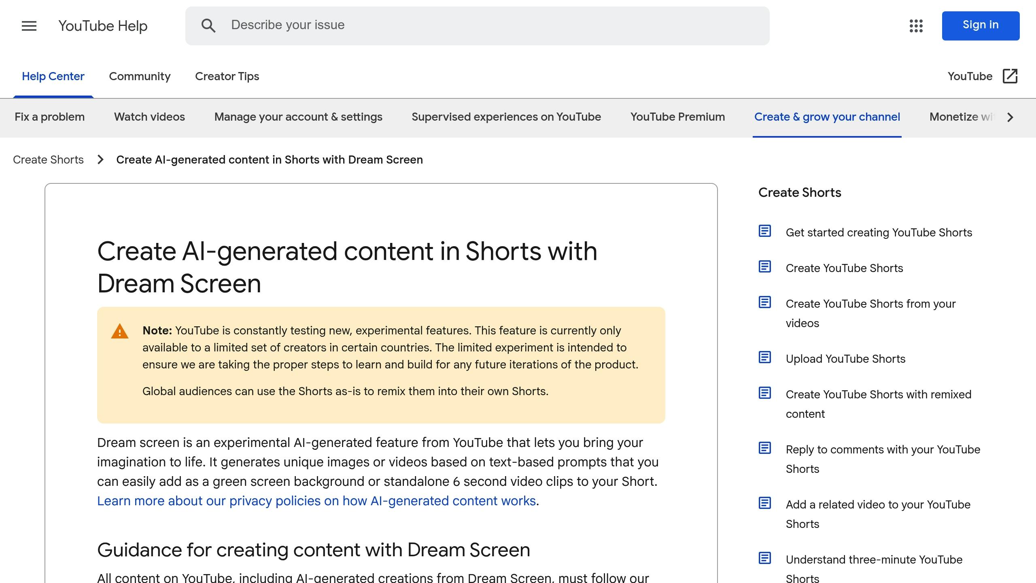Open the Google apps grid
This screenshot has width=1036, height=583.
[x=916, y=26]
